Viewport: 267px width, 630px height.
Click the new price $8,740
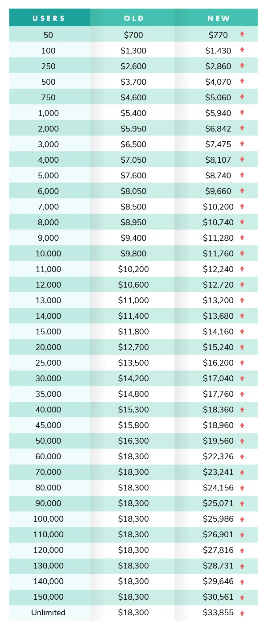[218, 175]
